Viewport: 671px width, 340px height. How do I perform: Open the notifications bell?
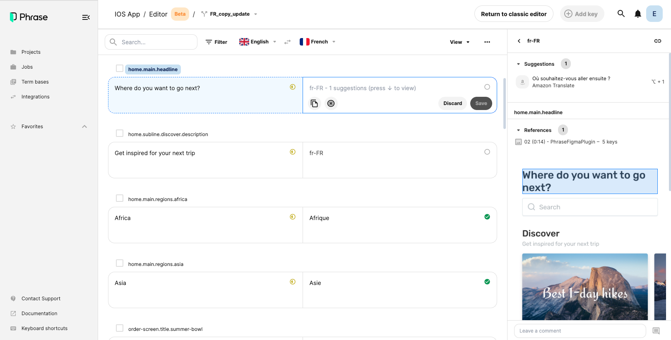coord(637,14)
